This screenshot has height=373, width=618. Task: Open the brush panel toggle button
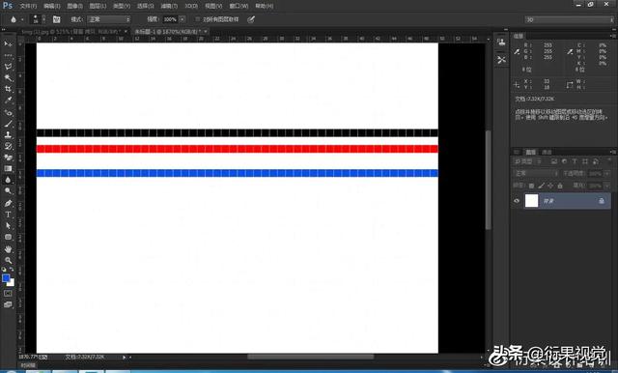click(x=56, y=19)
